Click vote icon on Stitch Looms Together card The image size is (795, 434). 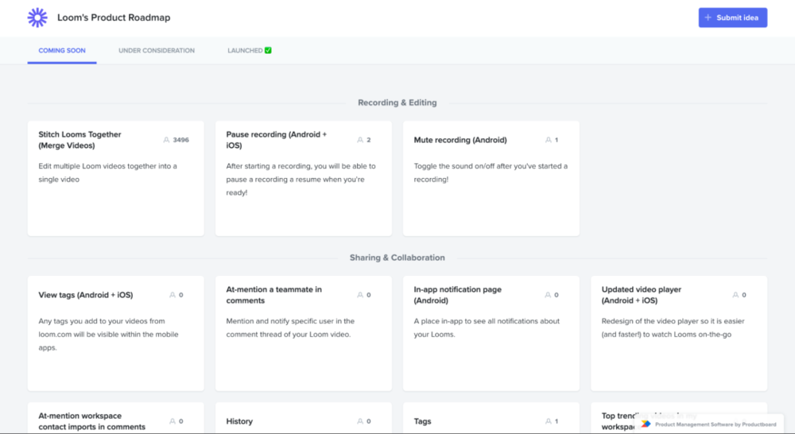click(166, 140)
